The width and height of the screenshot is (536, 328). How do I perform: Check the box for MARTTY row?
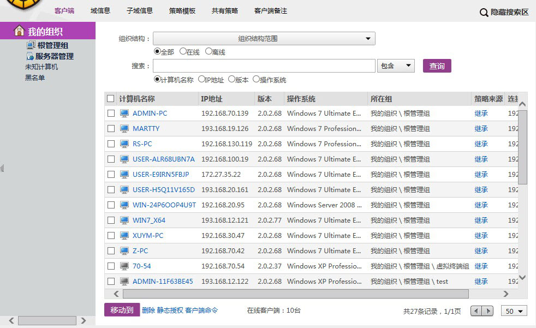pos(111,129)
